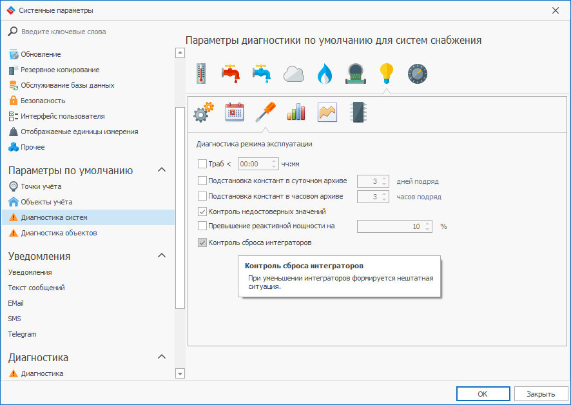
Task: Open Диагностика объектов in sidebar
Action: (x=59, y=233)
